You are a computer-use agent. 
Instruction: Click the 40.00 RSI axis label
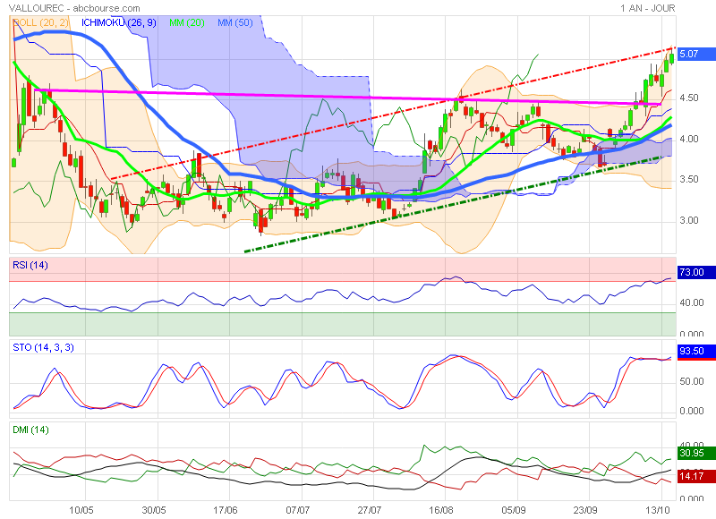(x=691, y=302)
